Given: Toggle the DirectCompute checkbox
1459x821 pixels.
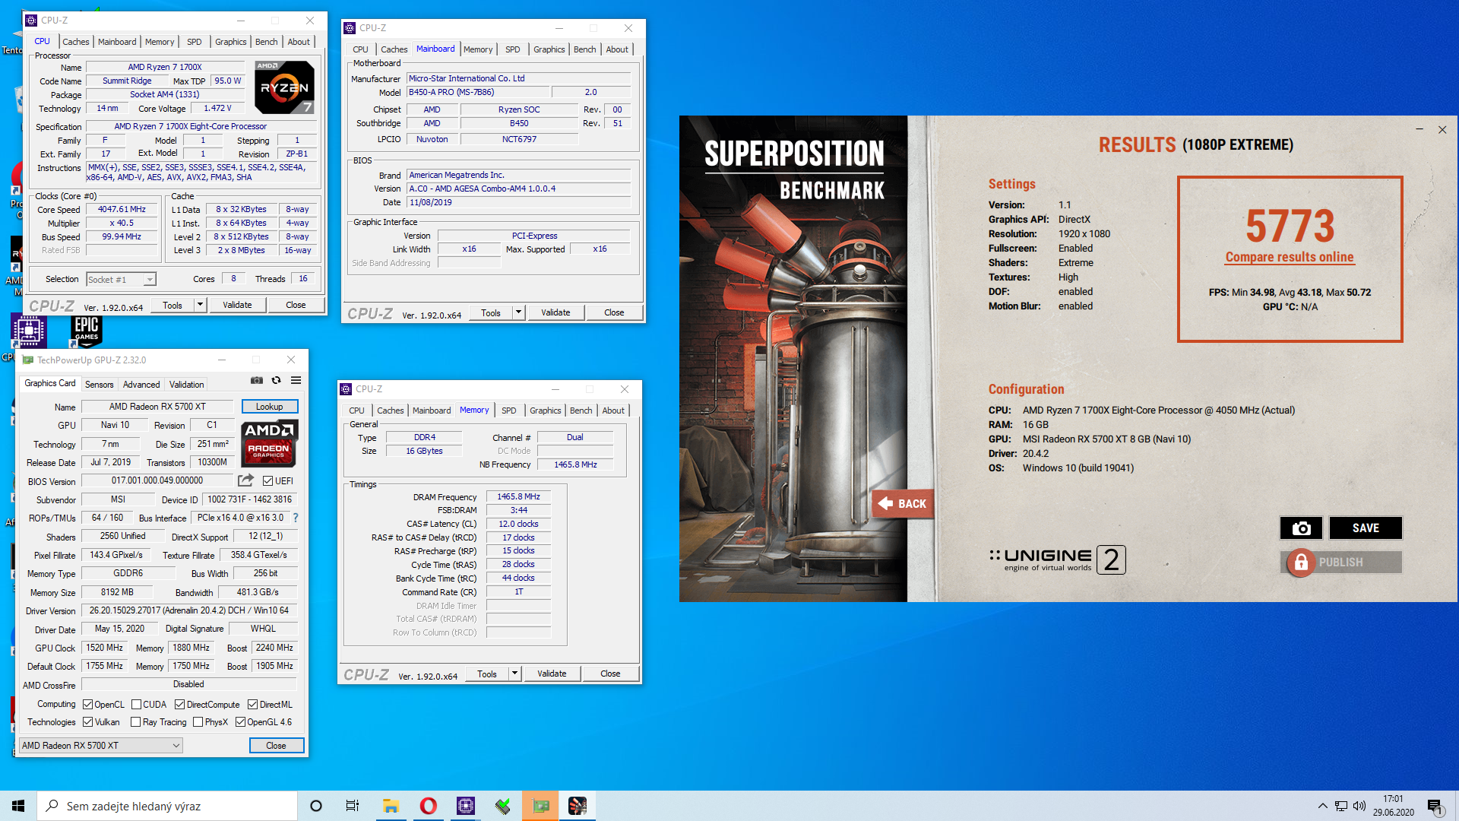Looking at the screenshot, I should (180, 705).
